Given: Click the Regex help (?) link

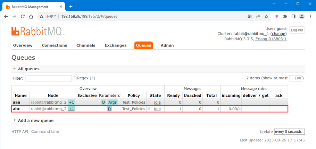Looking at the screenshot, I should (92, 78).
